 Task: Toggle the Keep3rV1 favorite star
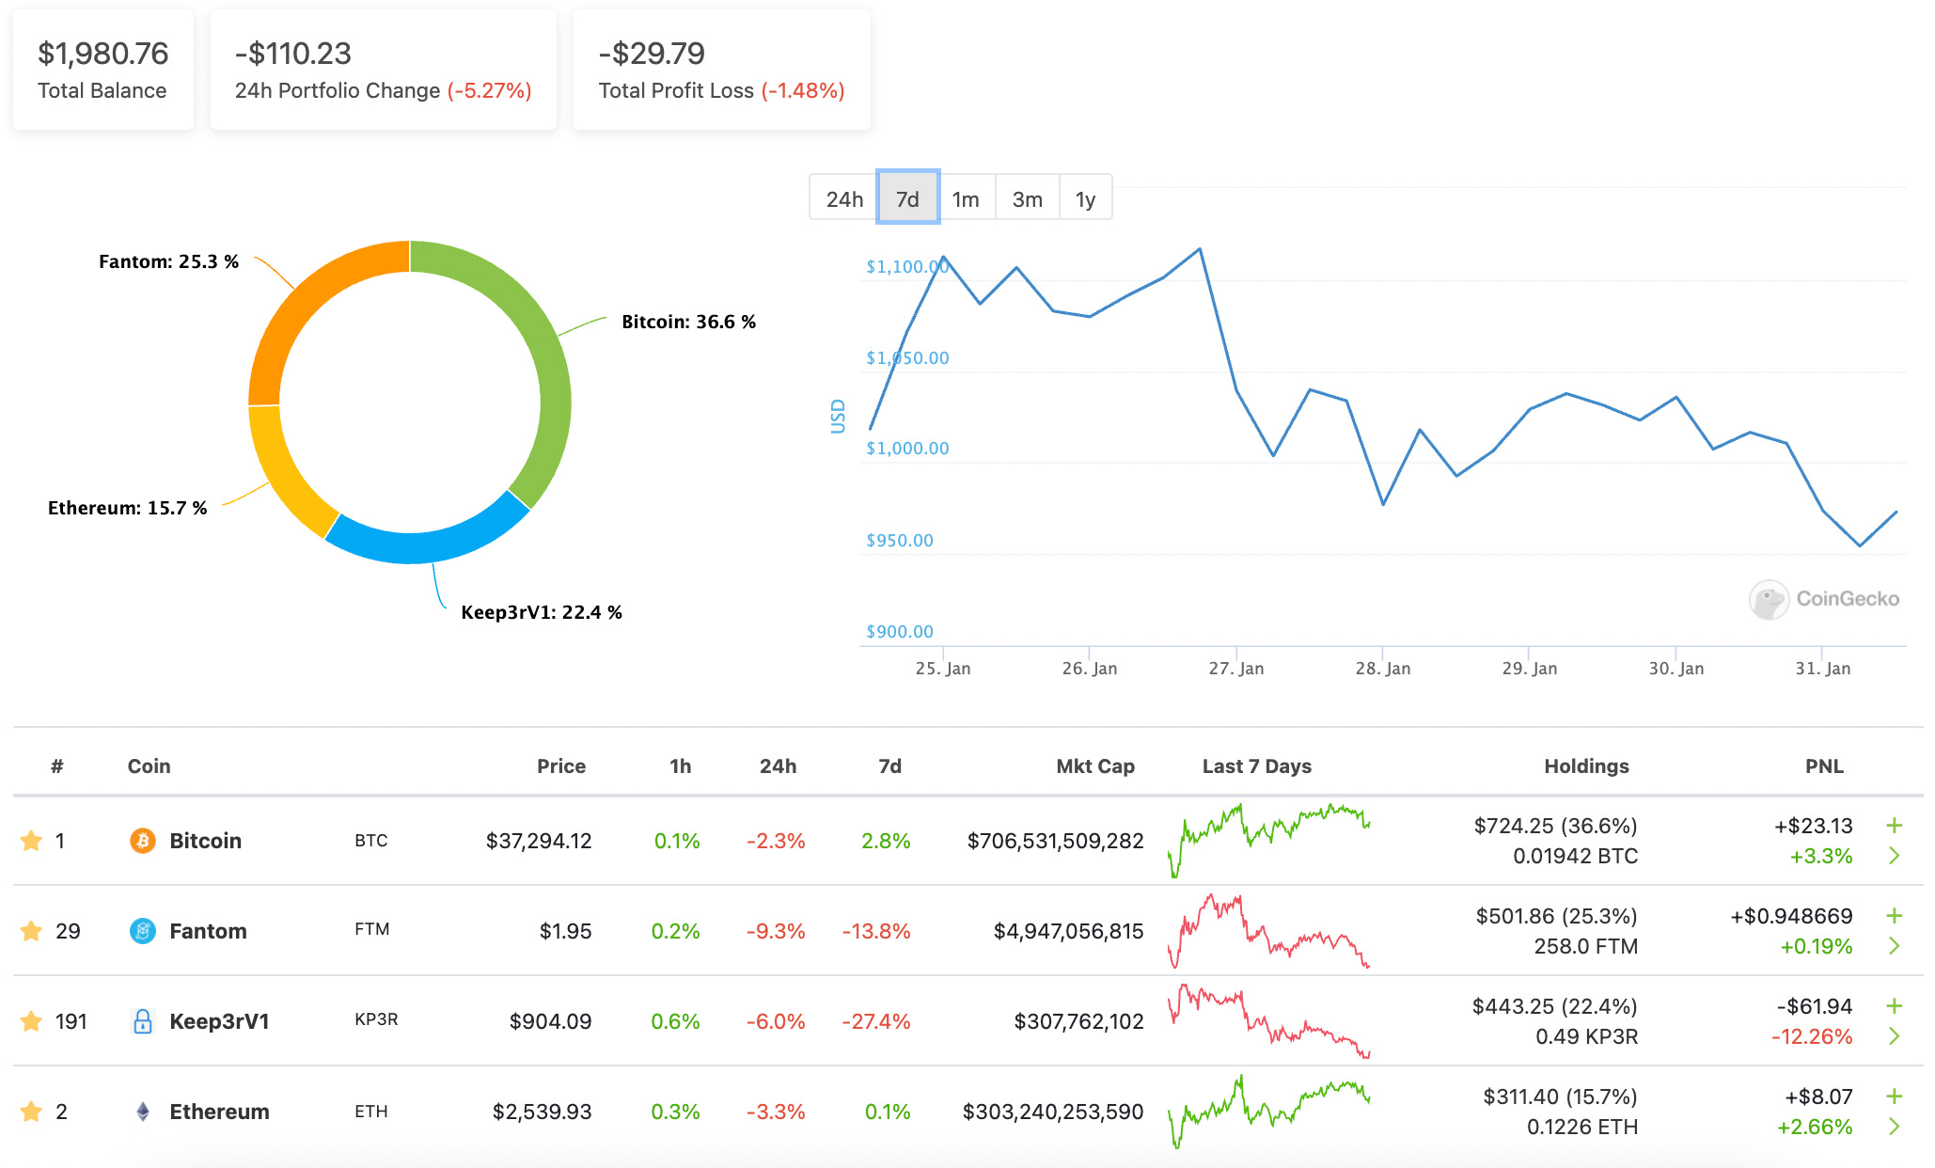[x=31, y=1021]
